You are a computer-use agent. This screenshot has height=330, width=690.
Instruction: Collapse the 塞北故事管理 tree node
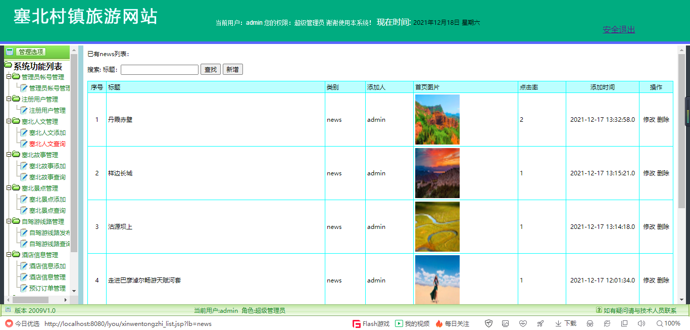pyautogui.click(x=9, y=155)
